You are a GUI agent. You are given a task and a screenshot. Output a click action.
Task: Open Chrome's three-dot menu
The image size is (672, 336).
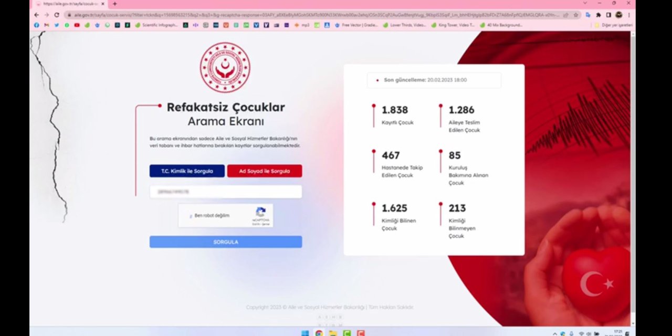[628, 15]
